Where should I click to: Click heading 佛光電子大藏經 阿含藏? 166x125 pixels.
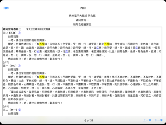tap(82, 16)
